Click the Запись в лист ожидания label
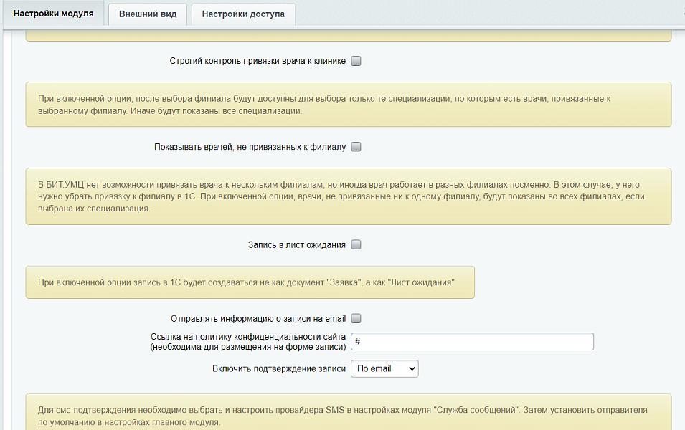Viewport: 685px width, 430px height. click(x=296, y=245)
